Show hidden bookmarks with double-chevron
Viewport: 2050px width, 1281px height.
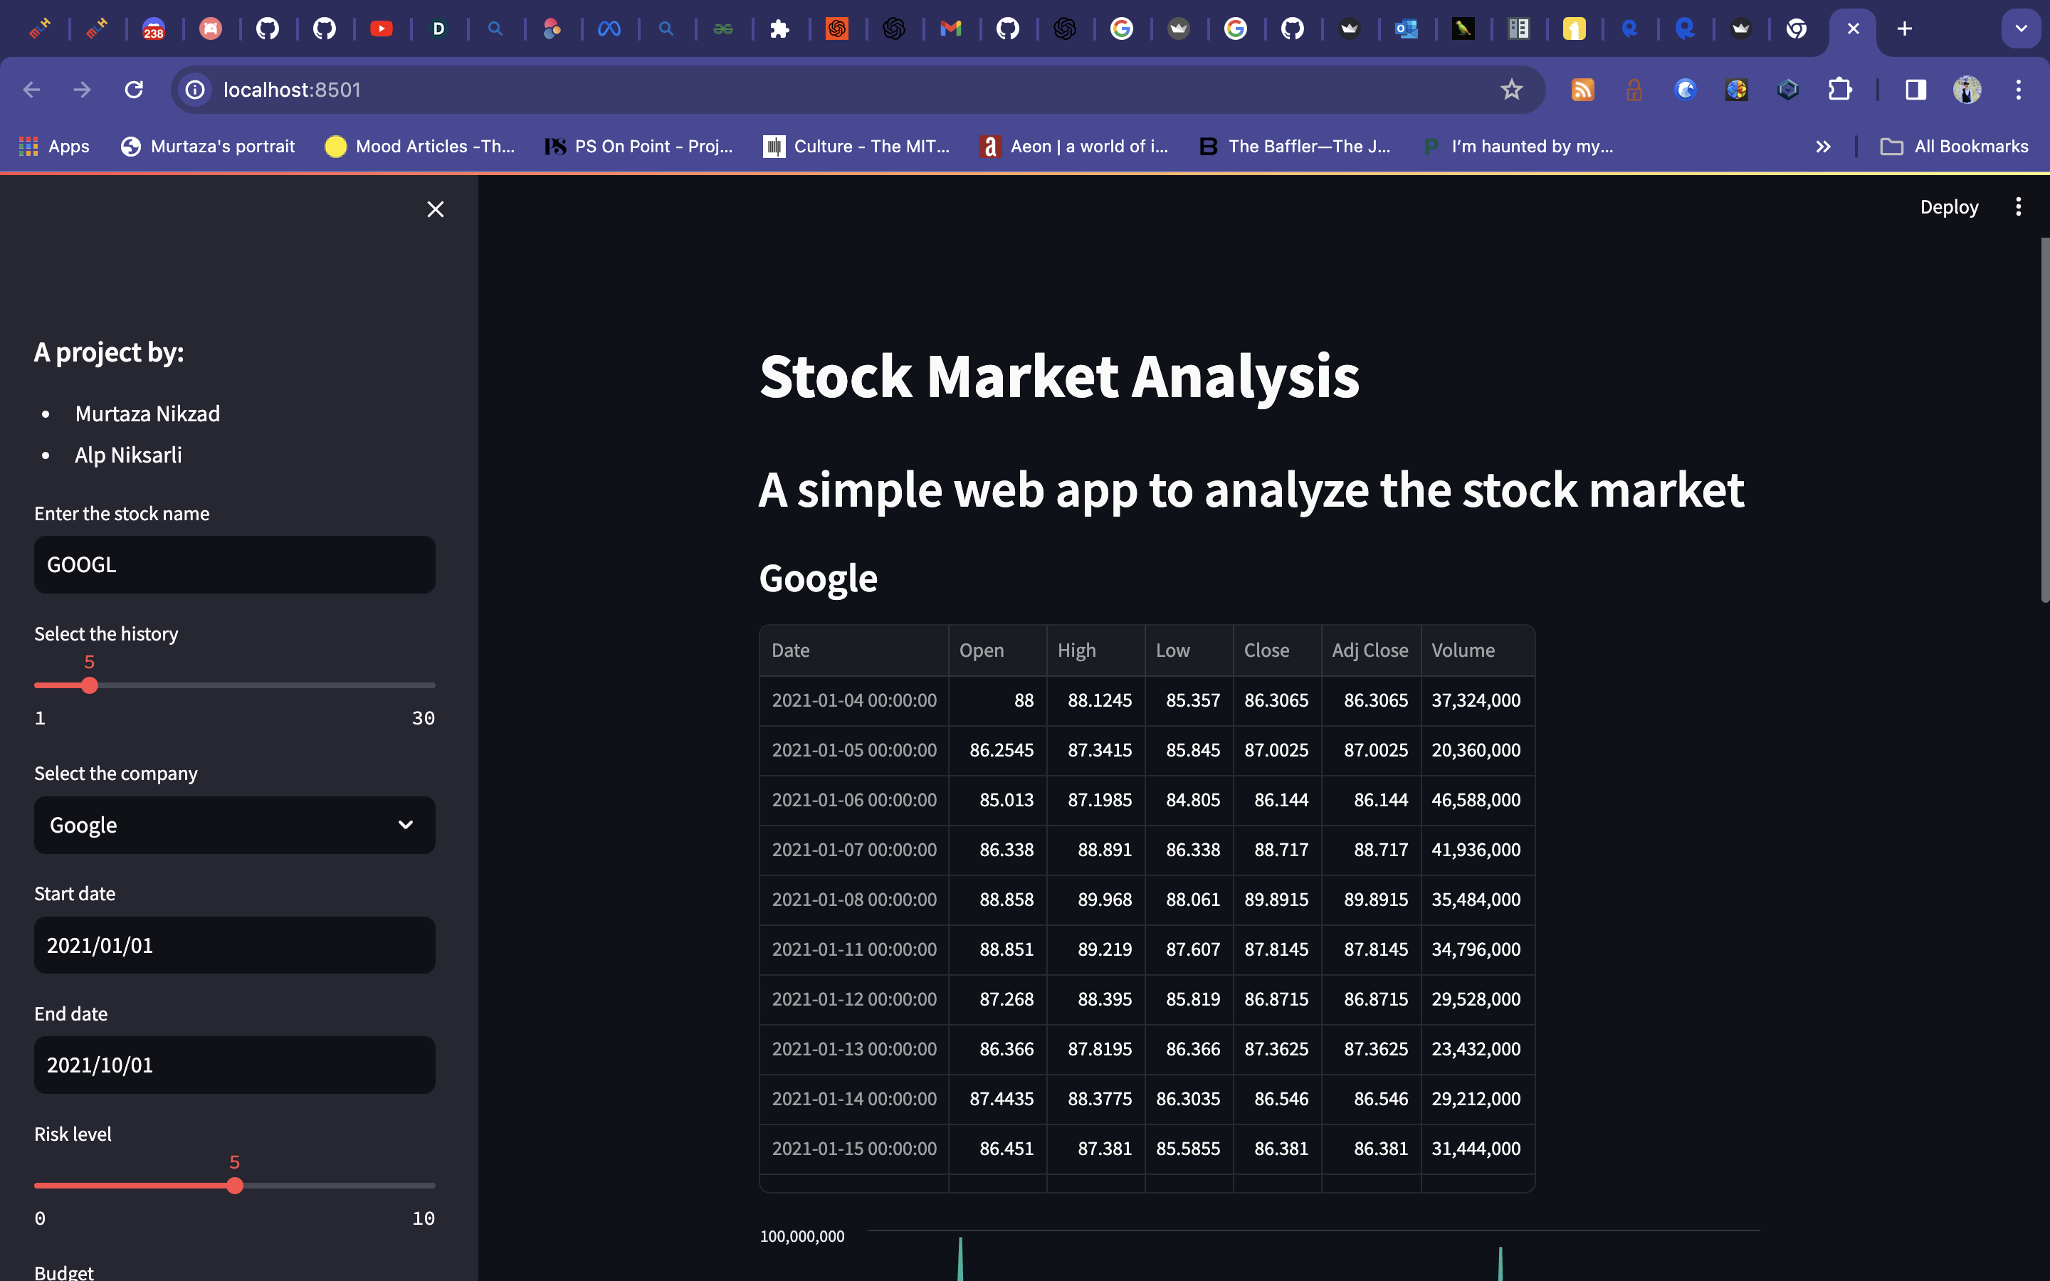1823,147
